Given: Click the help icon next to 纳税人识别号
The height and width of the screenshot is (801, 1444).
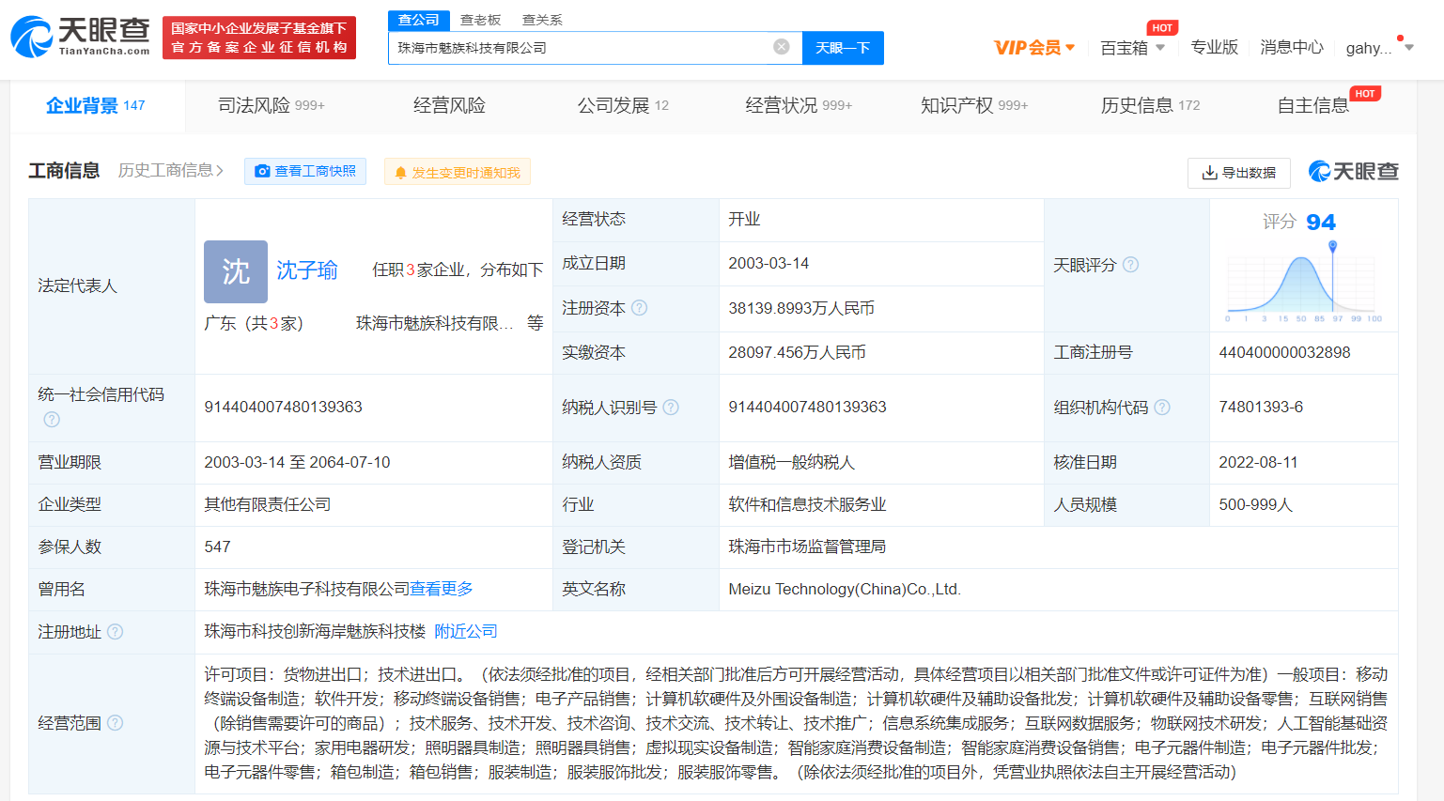Looking at the screenshot, I should [x=671, y=408].
